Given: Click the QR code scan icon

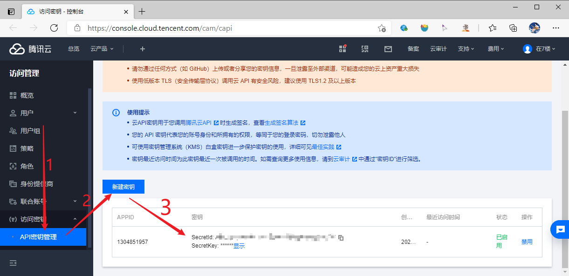Looking at the screenshot, I should click(365, 49).
